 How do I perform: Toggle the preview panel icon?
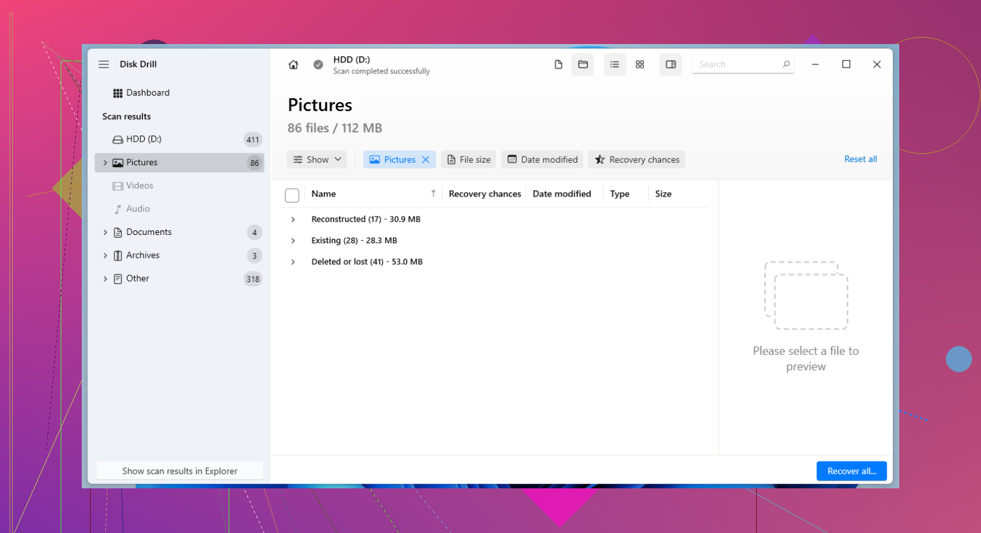671,64
